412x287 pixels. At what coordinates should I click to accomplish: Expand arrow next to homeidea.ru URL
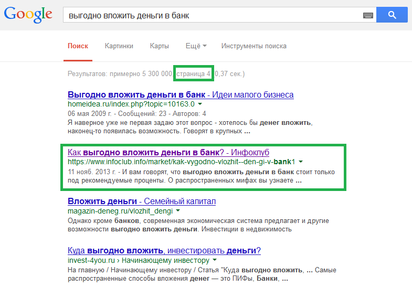(x=200, y=104)
